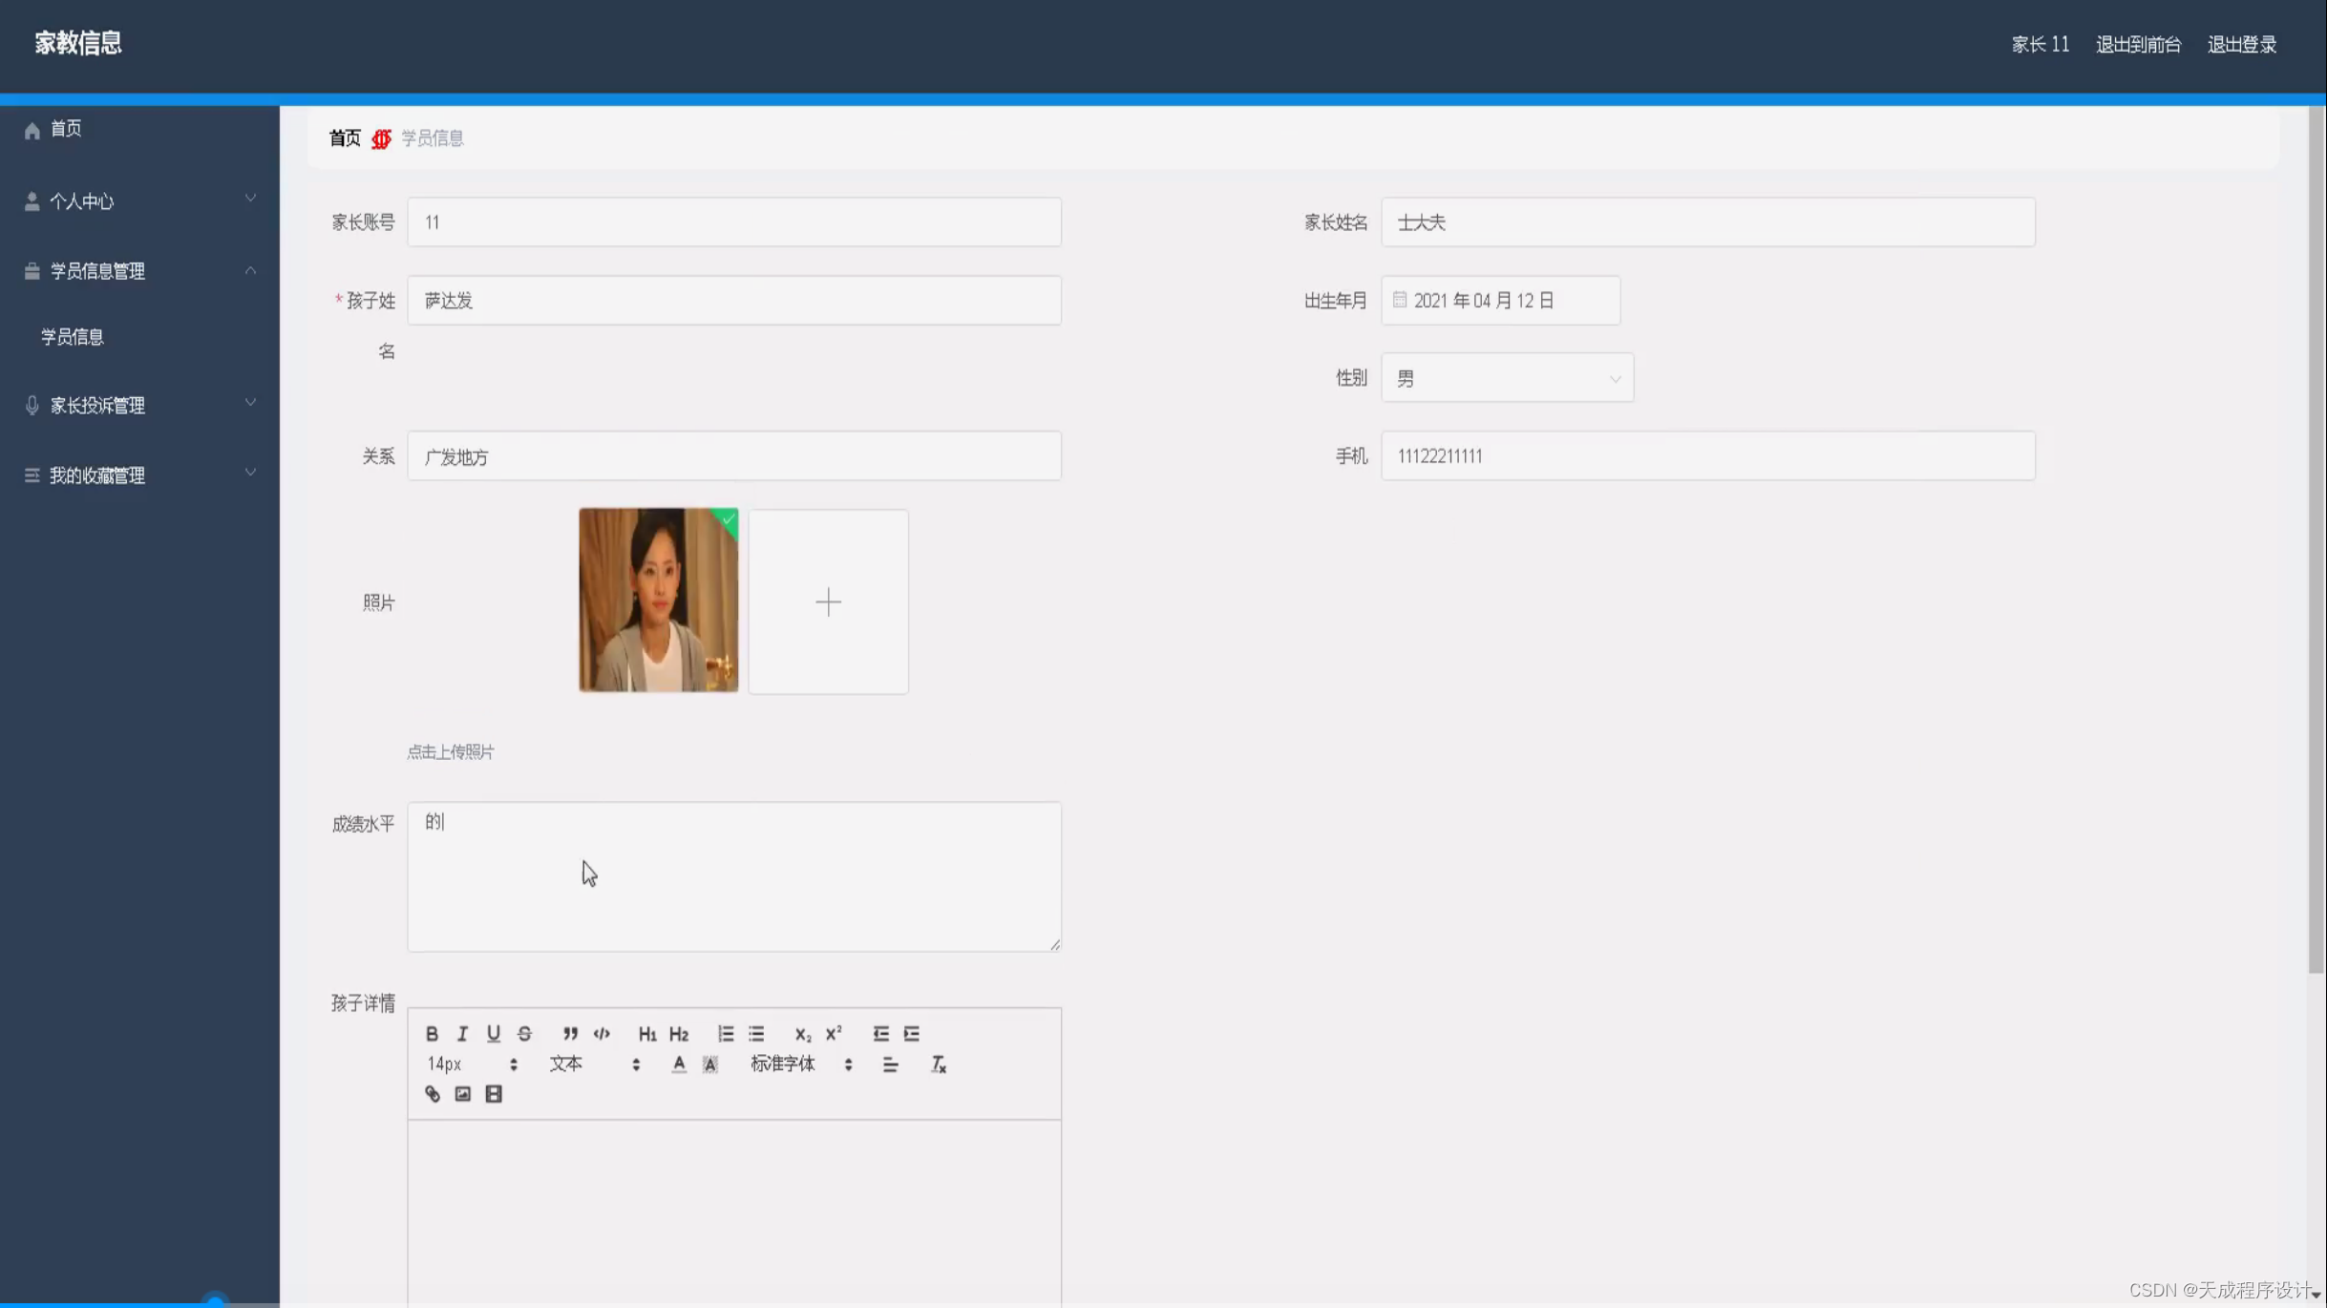Open the code view icon
The height and width of the screenshot is (1308, 2327).
pyautogui.click(x=601, y=1033)
